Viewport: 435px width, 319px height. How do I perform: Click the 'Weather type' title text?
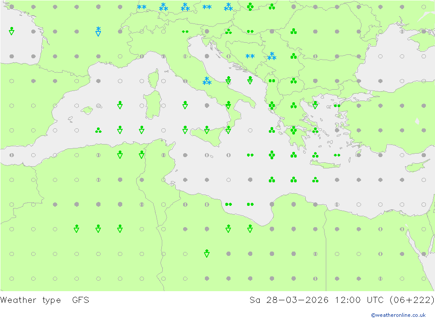(x=30, y=300)
